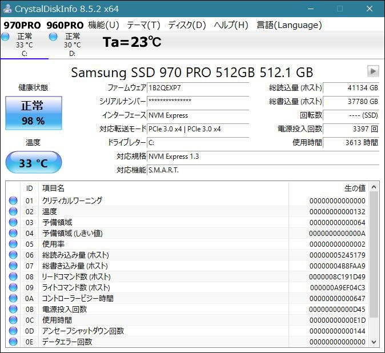Image resolution: width=385 pixels, height=353 pixels.
Task: Click status orb for クリティカルワーニング row
Action: (13, 200)
